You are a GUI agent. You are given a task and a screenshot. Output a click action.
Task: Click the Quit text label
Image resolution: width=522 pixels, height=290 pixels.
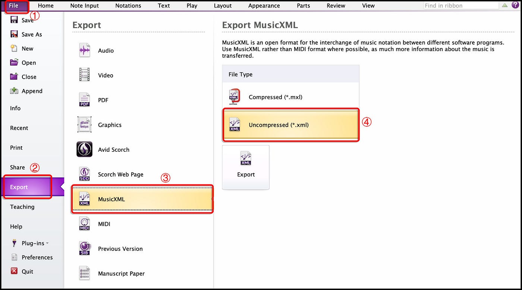27,271
